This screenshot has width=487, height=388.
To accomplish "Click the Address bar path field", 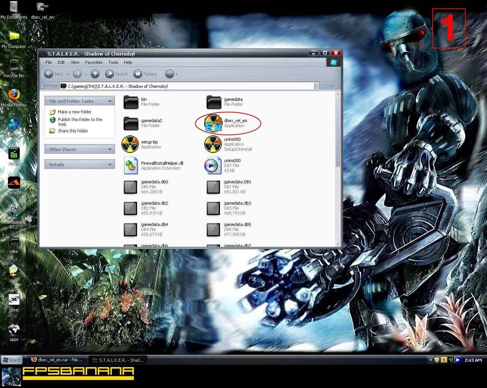I will click(190, 86).
